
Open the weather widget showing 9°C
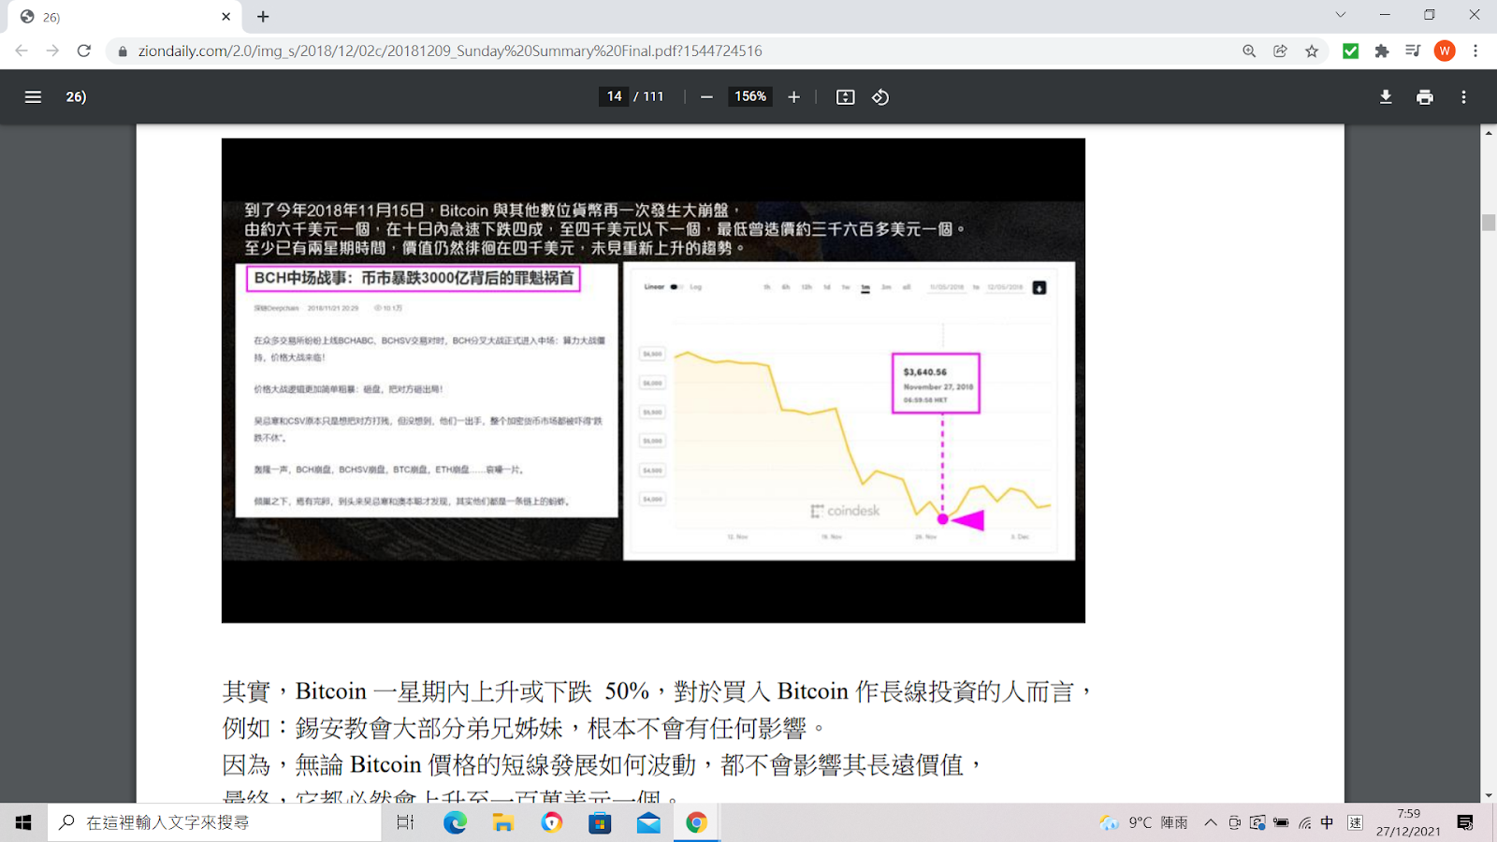tap(1143, 822)
